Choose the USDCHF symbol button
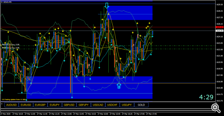The height and width of the screenshot is (116, 224). [112, 105]
